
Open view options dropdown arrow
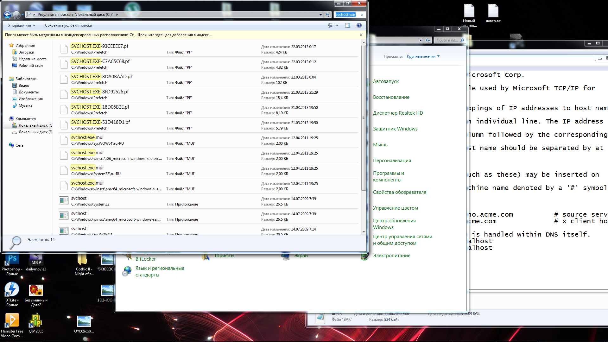tap(337, 25)
